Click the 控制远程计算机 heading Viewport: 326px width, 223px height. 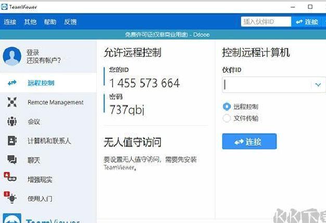click(x=256, y=53)
